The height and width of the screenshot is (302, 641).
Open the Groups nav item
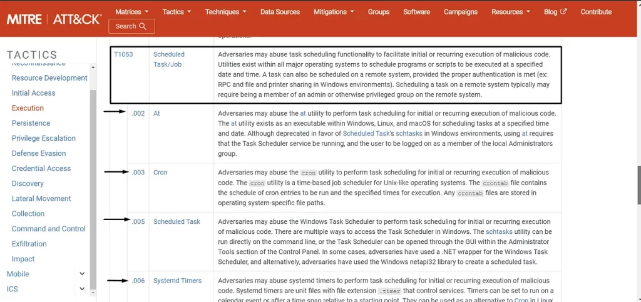point(379,12)
